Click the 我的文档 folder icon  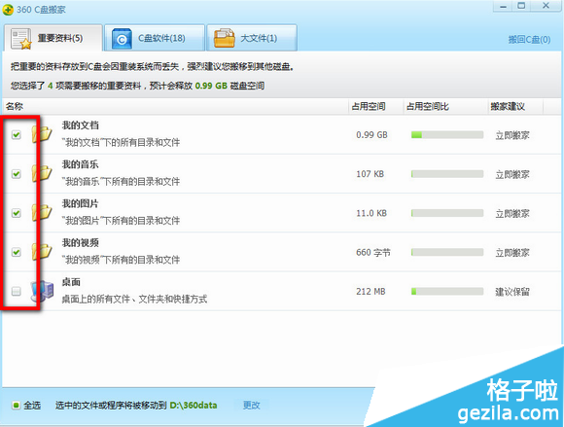(42, 134)
